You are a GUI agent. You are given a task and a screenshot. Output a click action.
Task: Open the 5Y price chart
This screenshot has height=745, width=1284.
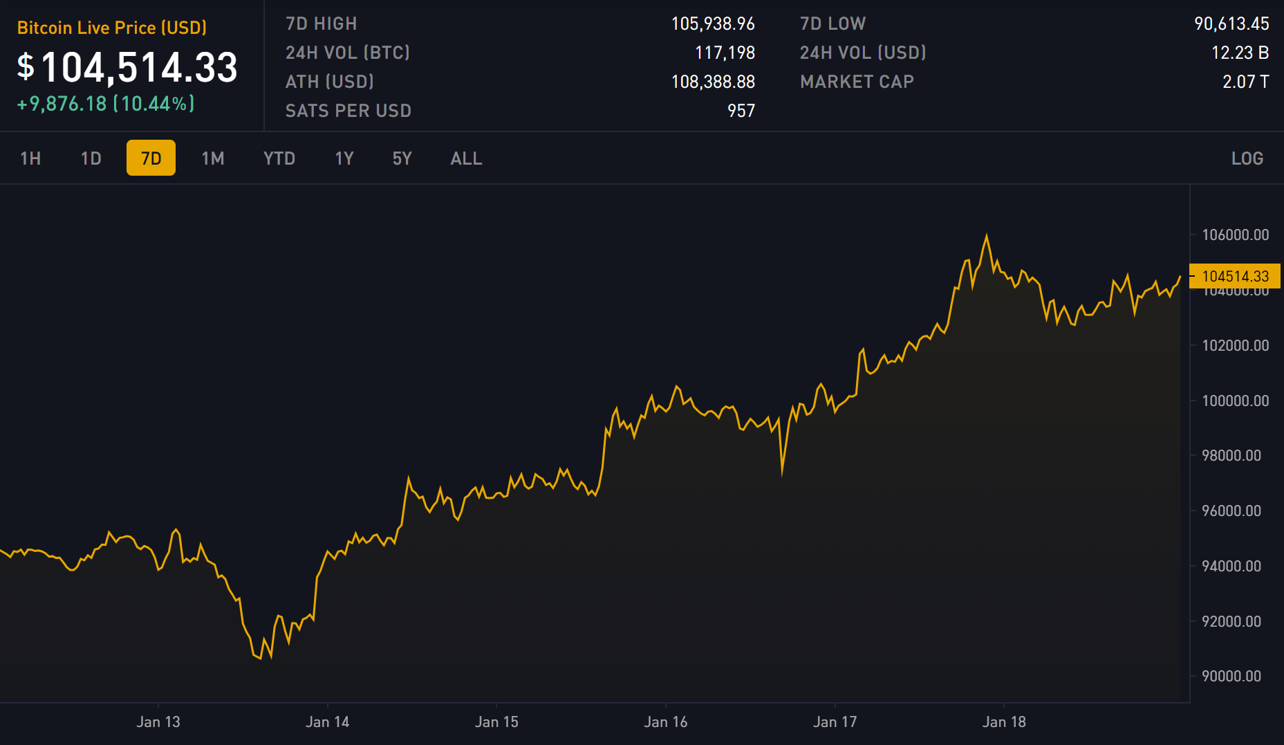click(x=402, y=158)
